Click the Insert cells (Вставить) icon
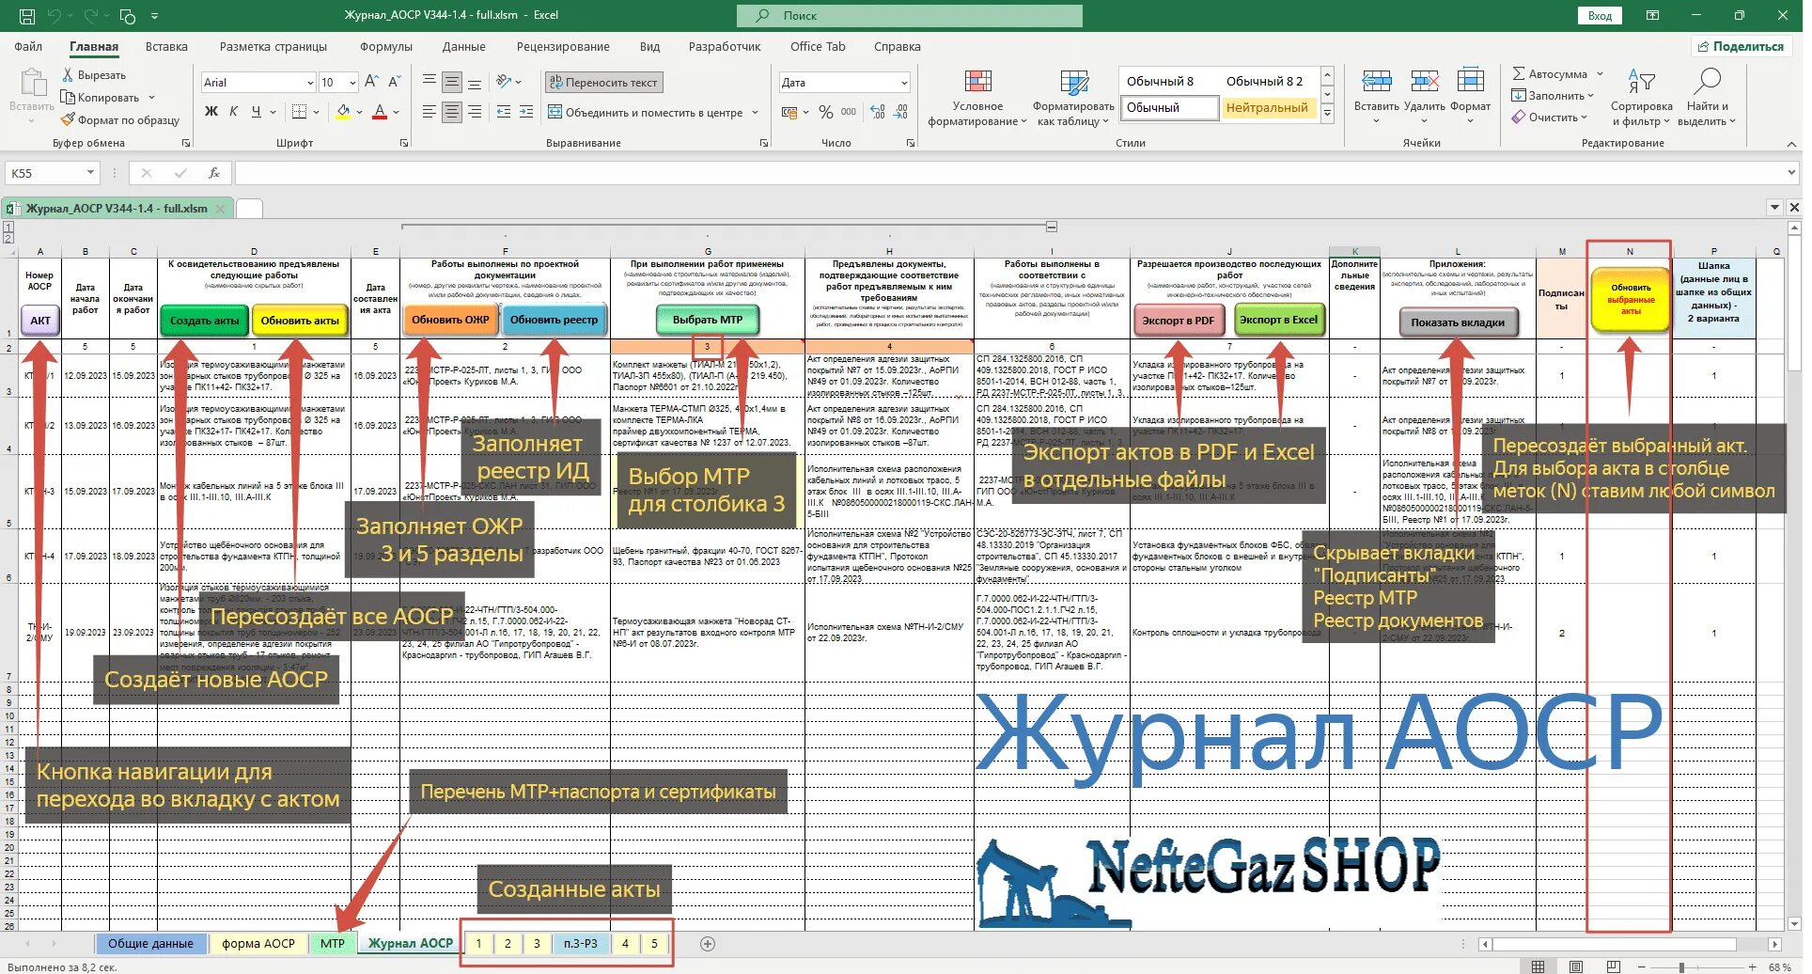This screenshot has width=1812, height=974. click(x=1377, y=82)
